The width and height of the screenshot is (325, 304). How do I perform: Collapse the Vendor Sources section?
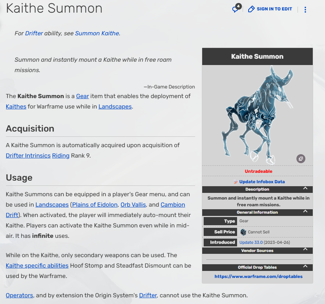(305, 250)
